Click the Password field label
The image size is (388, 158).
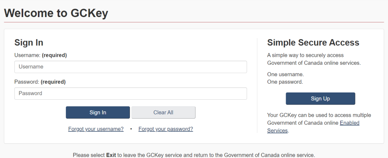pos(27,82)
